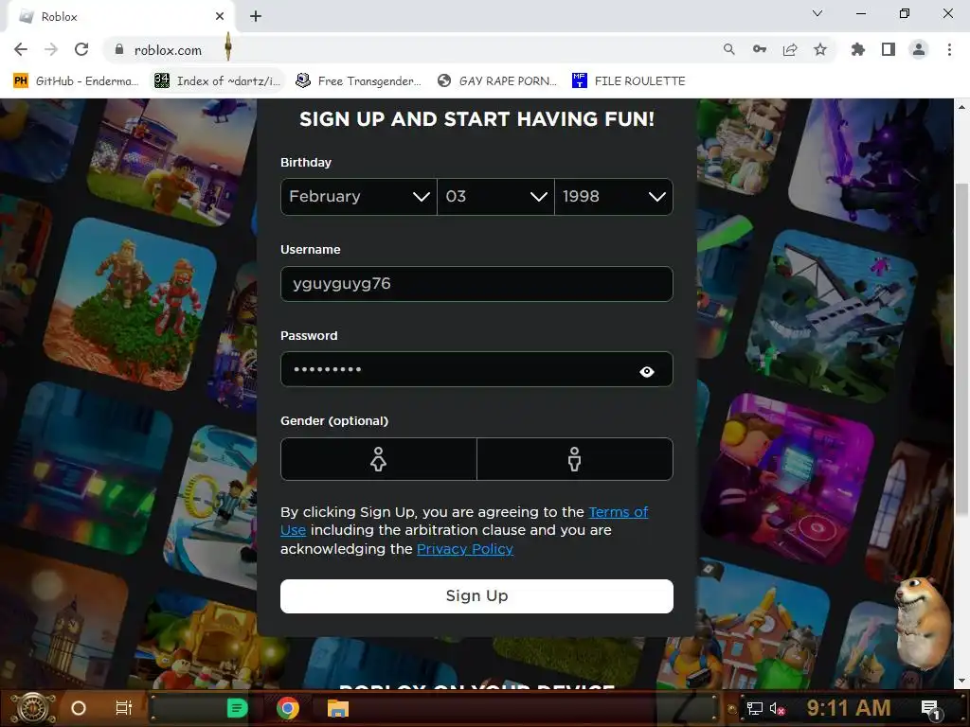Open a new browser tab
This screenshot has height=727, width=970.
[x=256, y=16]
